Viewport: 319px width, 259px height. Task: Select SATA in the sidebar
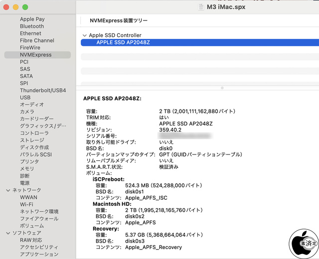pyautogui.click(x=26, y=76)
